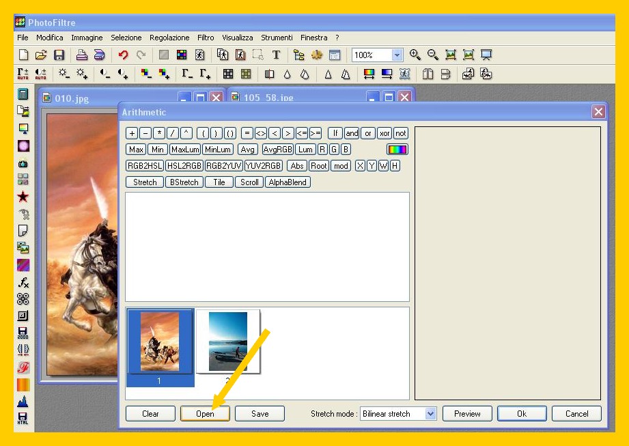Screen dimensions: 629x446
Task: Open the Regolazione menu
Action: [x=170, y=38]
